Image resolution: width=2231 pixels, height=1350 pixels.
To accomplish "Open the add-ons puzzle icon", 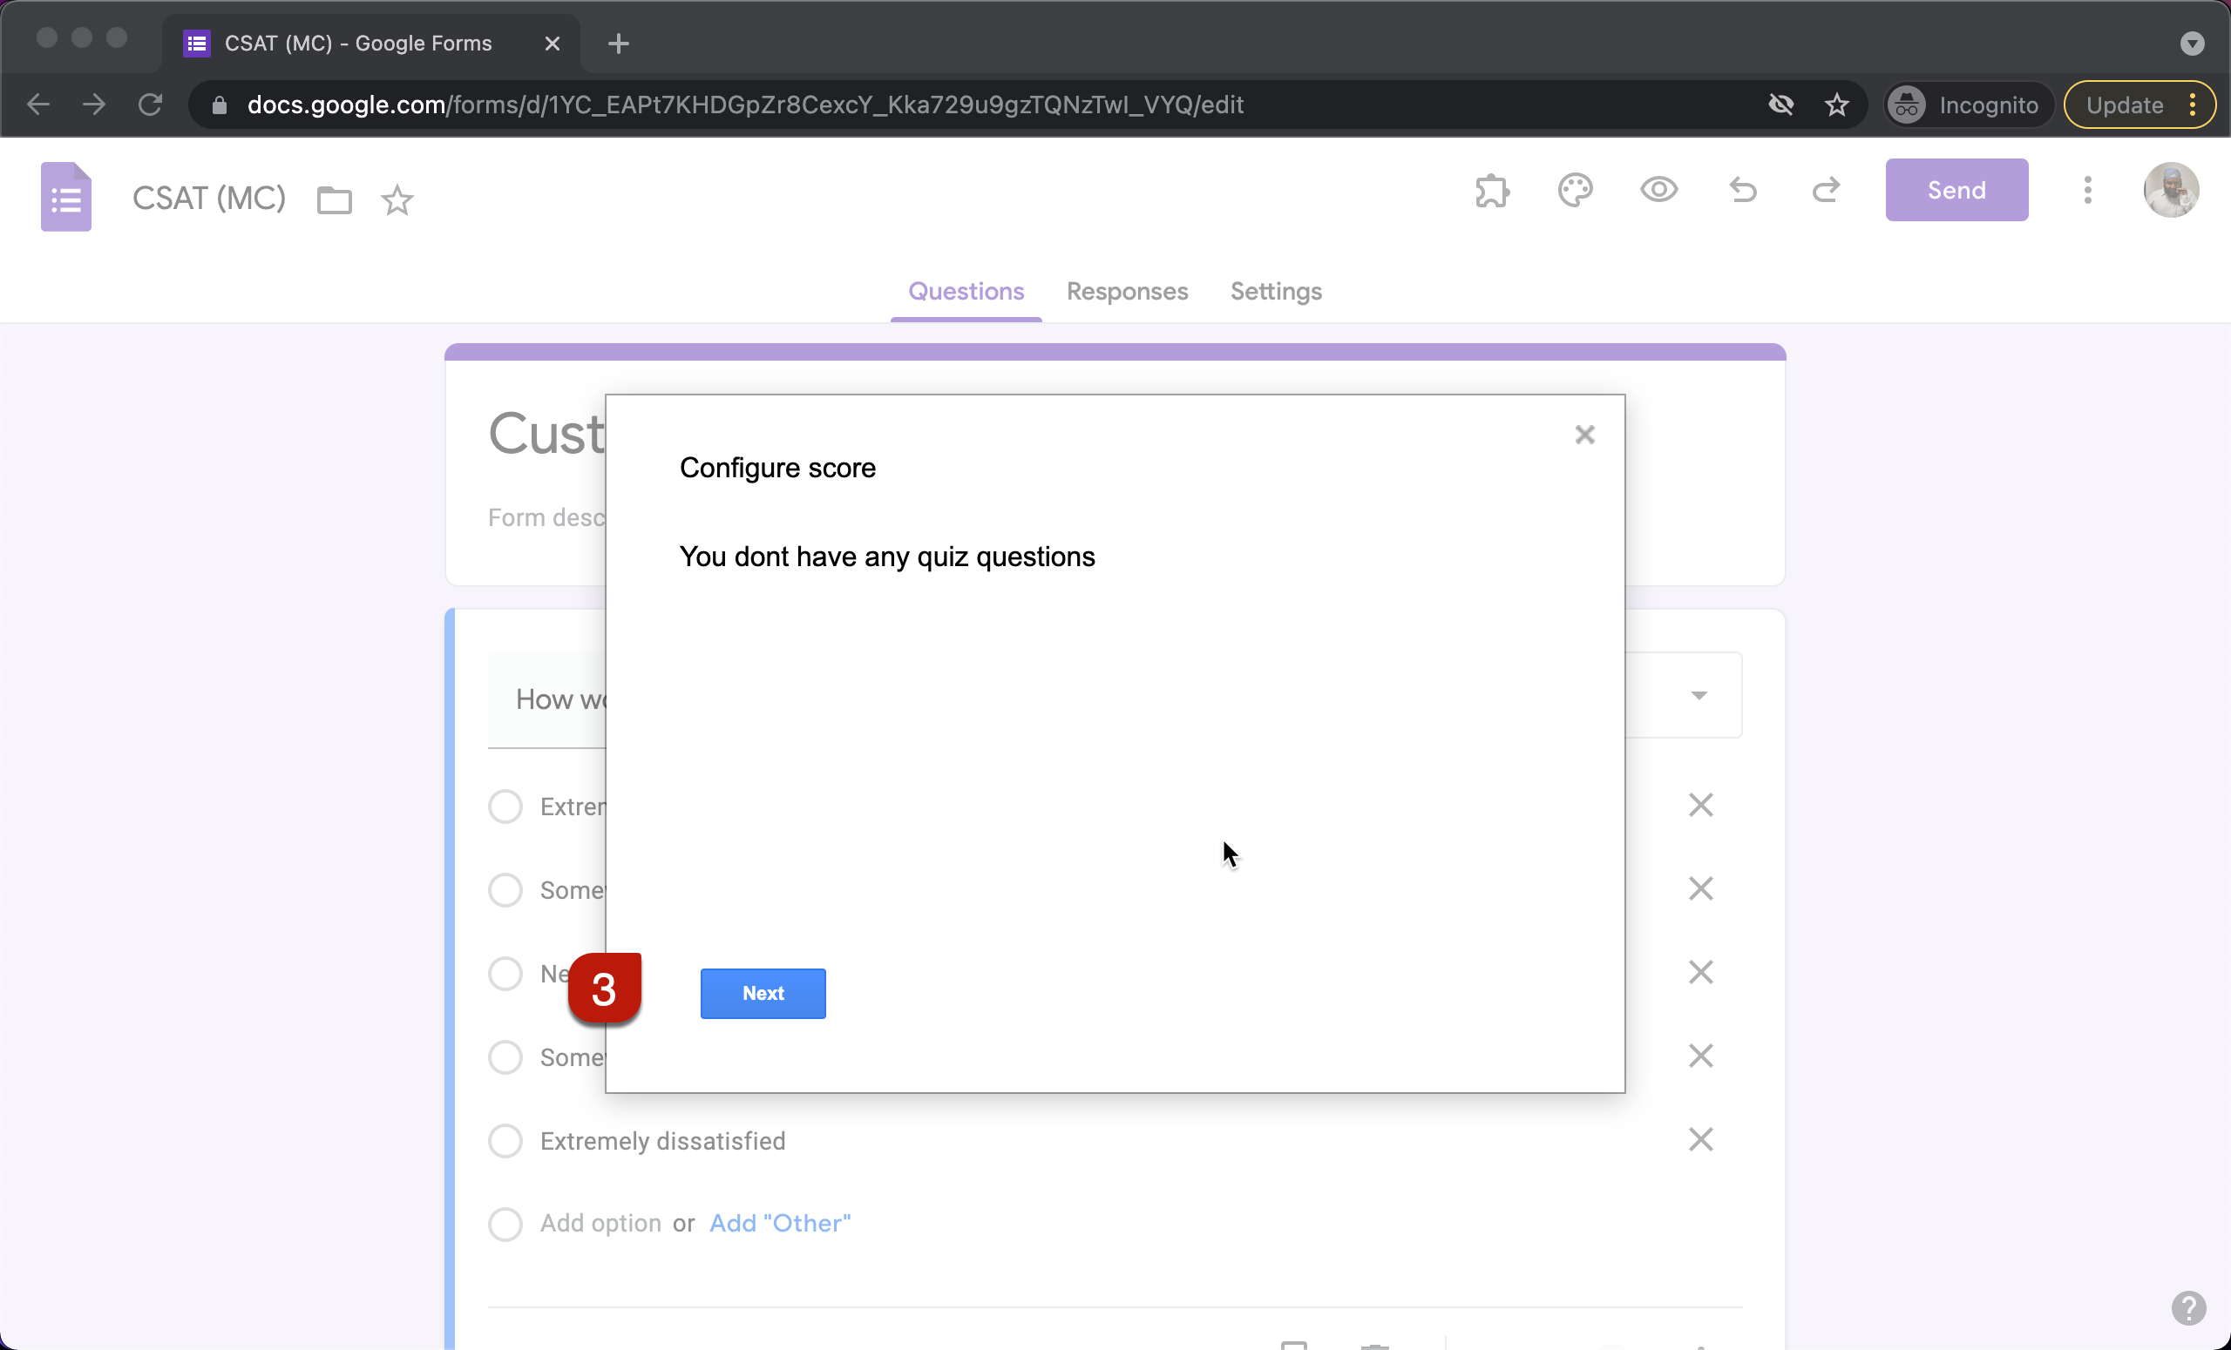I will click(1491, 191).
